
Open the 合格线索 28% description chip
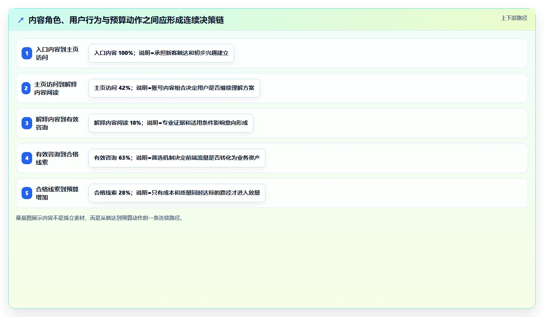[177, 193]
